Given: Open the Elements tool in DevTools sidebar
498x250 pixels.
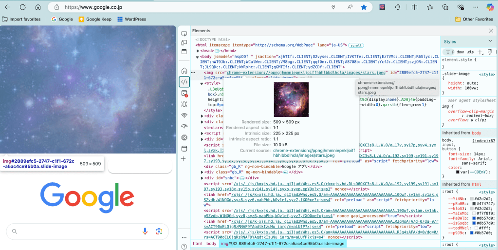Looking at the screenshot, I should point(184,81).
